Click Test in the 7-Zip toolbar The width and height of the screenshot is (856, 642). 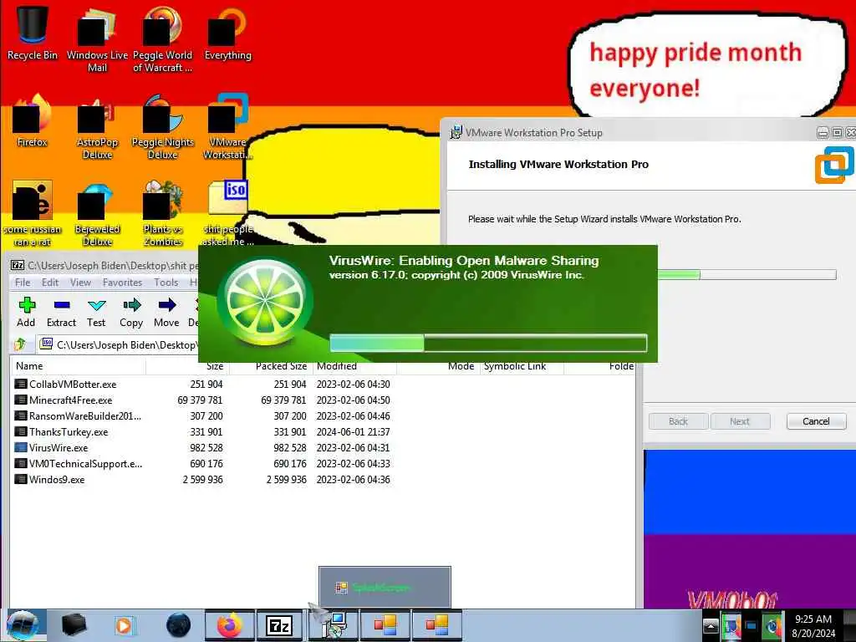point(96,313)
